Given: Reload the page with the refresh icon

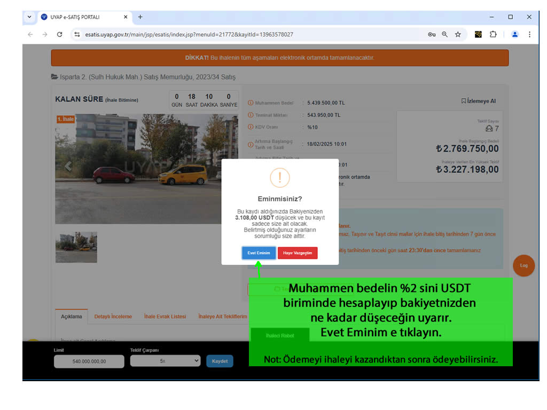Looking at the screenshot, I should click(60, 35).
